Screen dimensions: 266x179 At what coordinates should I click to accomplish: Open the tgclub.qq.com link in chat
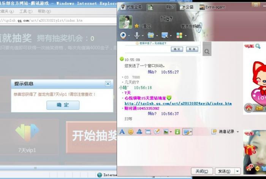coord(178,103)
